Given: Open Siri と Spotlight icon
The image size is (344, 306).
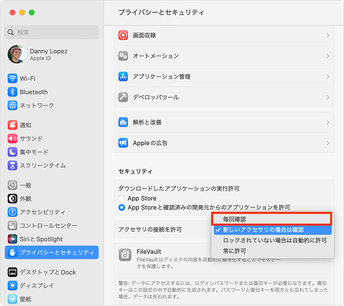Looking at the screenshot, I should click(12, 239).
